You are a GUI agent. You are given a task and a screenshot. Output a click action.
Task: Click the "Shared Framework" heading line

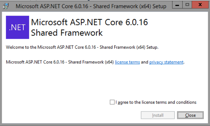(x=67, y=33)
